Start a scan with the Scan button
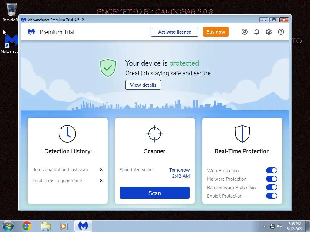 coord(155,193)
